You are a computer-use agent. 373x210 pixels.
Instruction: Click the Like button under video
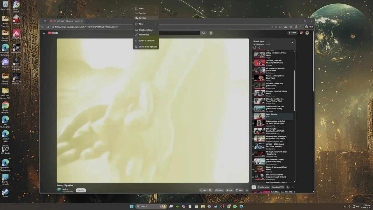pyautogui.click(x=203, y=190)
